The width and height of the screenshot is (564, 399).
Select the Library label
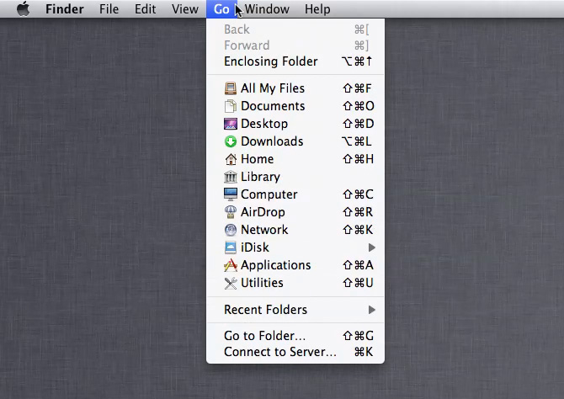(x=260, y=177)
